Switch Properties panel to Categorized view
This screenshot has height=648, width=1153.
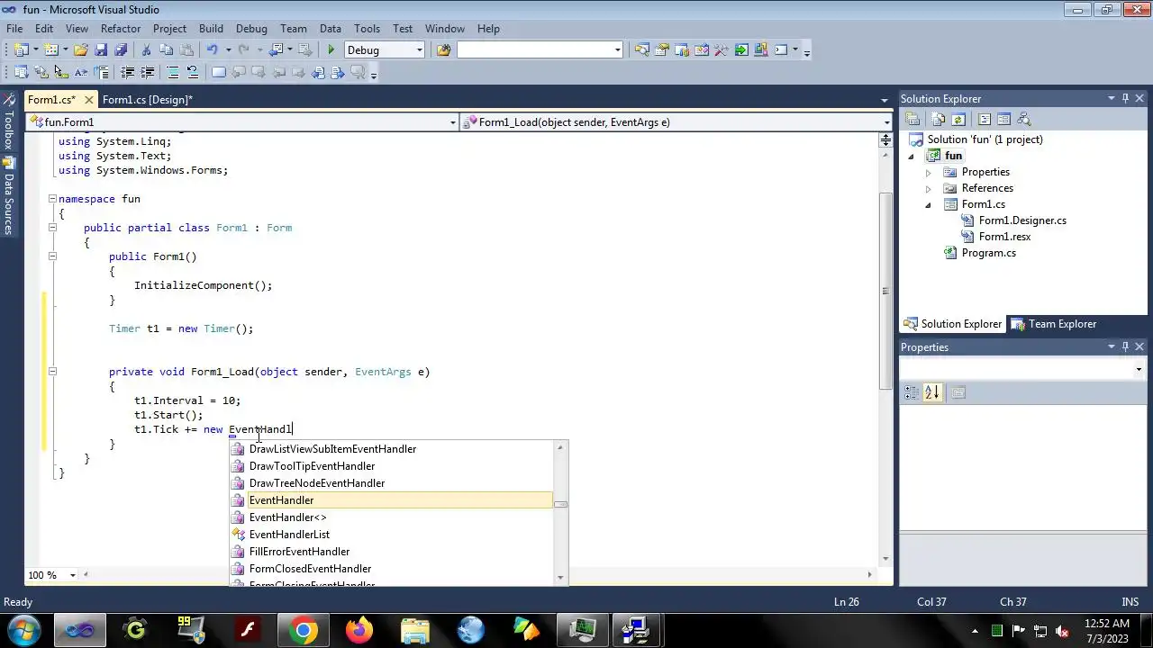(x=911, y=392)
